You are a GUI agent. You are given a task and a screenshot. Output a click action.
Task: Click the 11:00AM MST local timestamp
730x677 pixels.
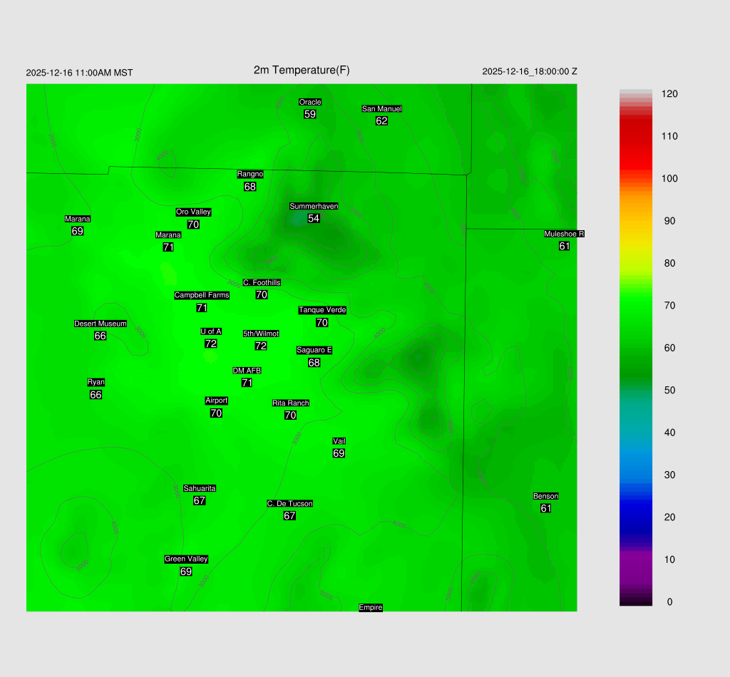[x=79, y=73]
